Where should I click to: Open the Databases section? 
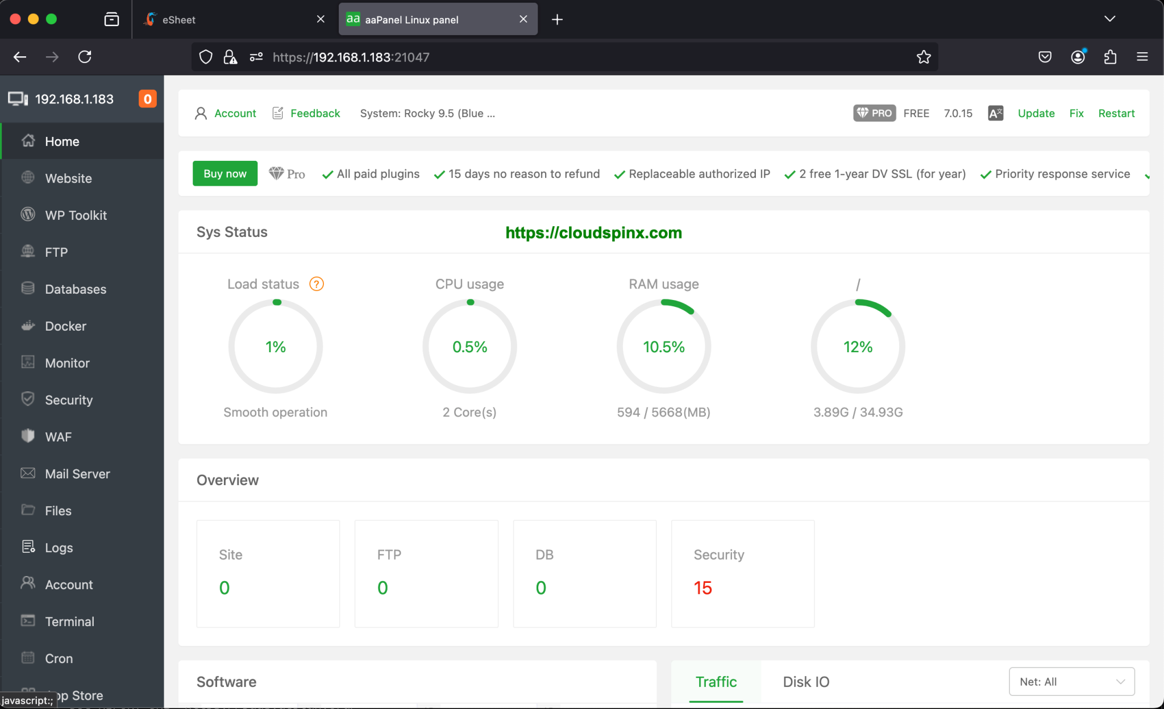point(75,289)
